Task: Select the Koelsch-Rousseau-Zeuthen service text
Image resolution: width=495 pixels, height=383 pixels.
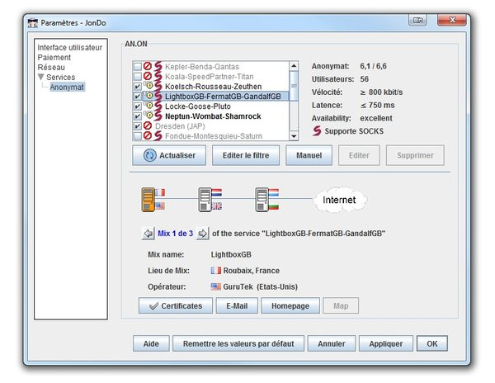Action: pyautogui.click(x=213, y=87)
